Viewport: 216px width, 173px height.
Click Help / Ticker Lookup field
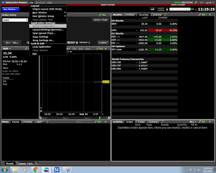[180, 9]
